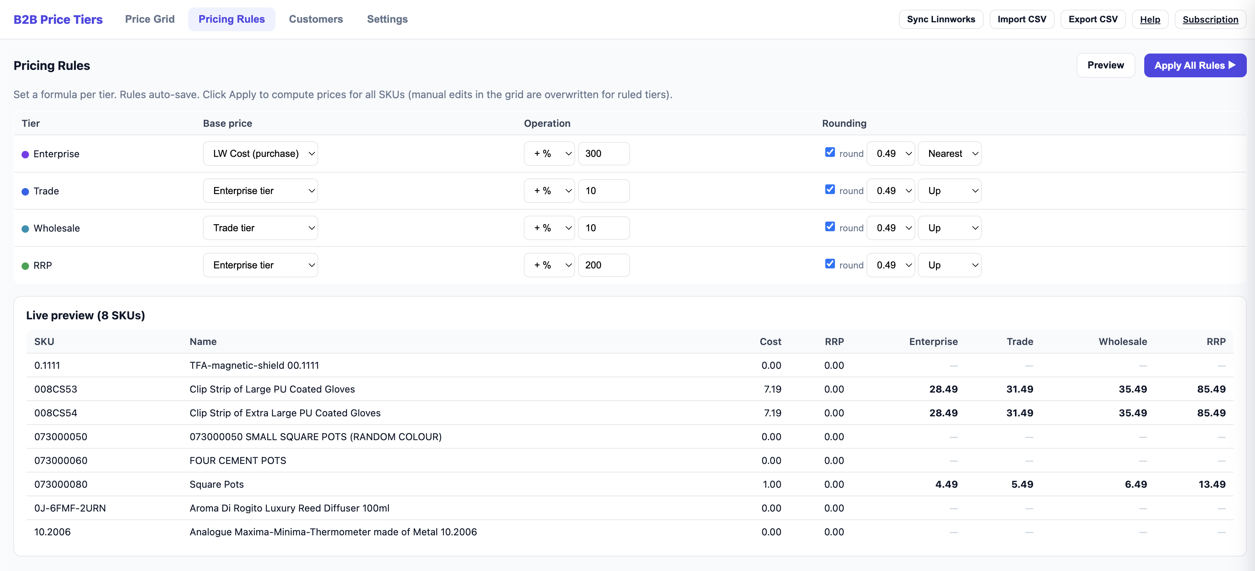The width and height of the screenshot is (1255, 571).
Task: Click Wholesale column header in preview
Action: (1123, 342)
